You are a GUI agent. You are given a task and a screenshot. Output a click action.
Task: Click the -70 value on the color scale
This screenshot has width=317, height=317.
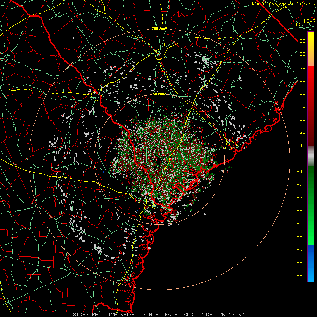click(301, 250)
